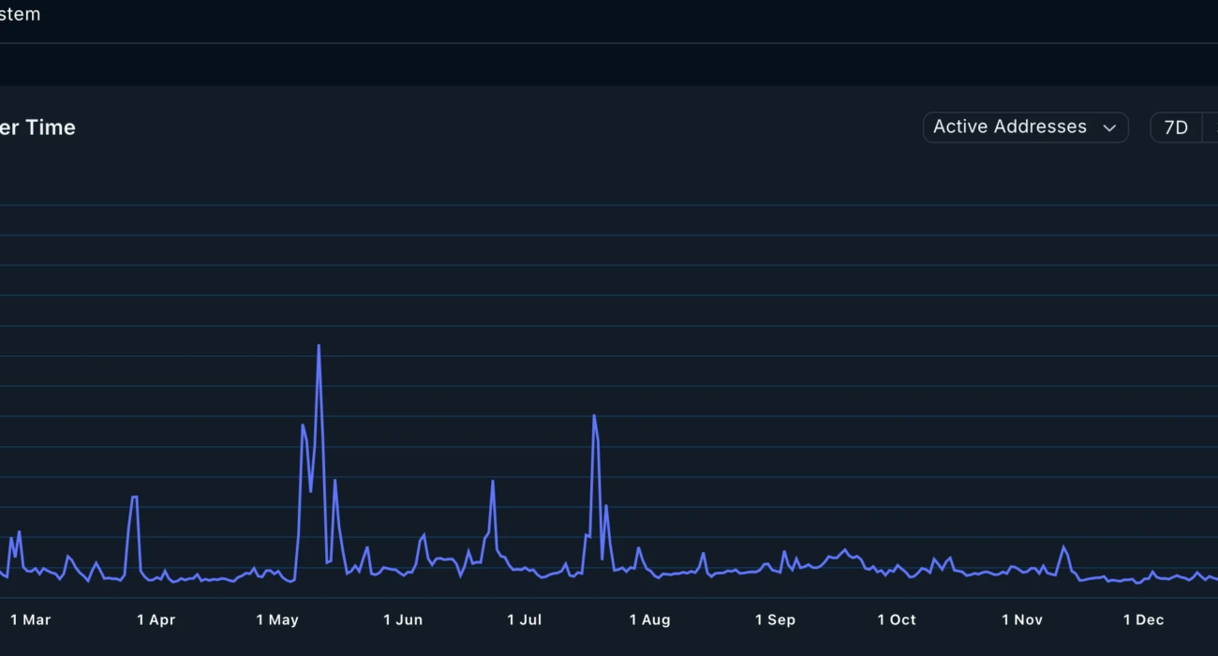Click the mid-November bump on the line
Screen dimensions: 1218x656
click(1063, 546)
